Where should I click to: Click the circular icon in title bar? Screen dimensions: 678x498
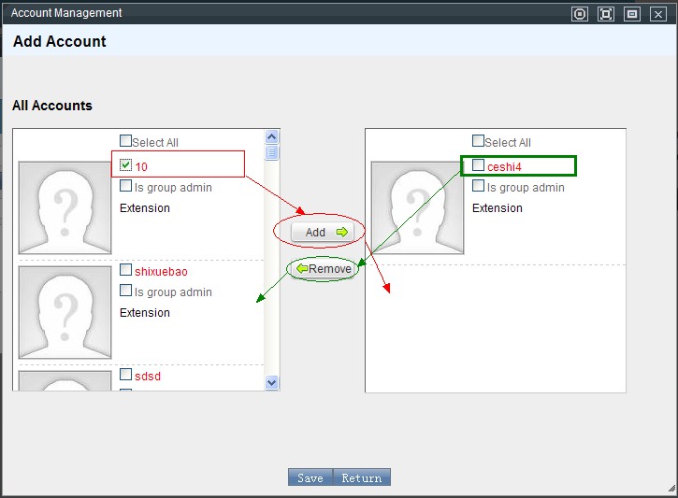tap(580, 14)
